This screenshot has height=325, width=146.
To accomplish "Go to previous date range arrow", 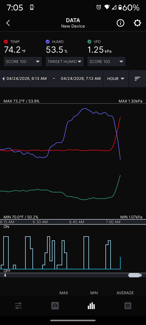I will click(x=3, y=79).
